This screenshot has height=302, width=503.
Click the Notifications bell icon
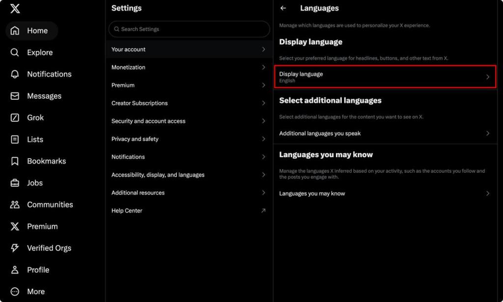pos(15,74)
